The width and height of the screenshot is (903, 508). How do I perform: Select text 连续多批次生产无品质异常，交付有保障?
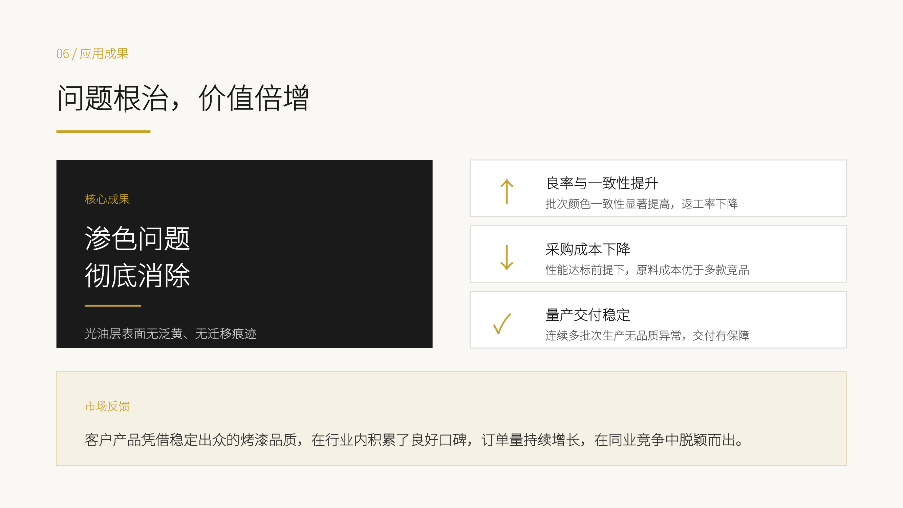click(647, 336)
